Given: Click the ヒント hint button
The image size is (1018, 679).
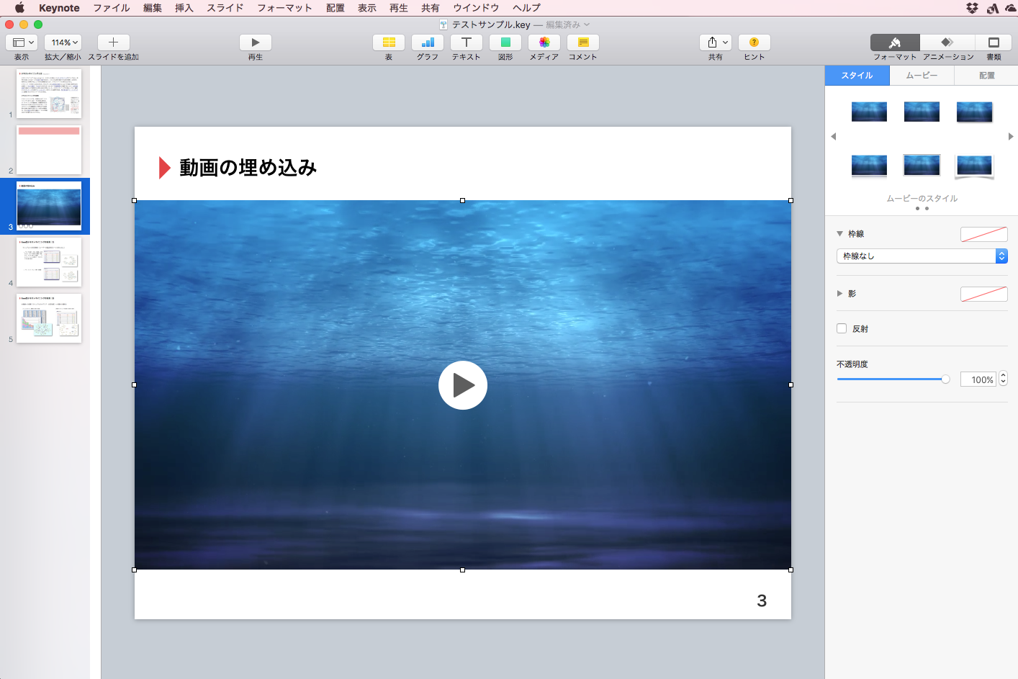Looking at the screenshot, I should (x=754, y=42).
